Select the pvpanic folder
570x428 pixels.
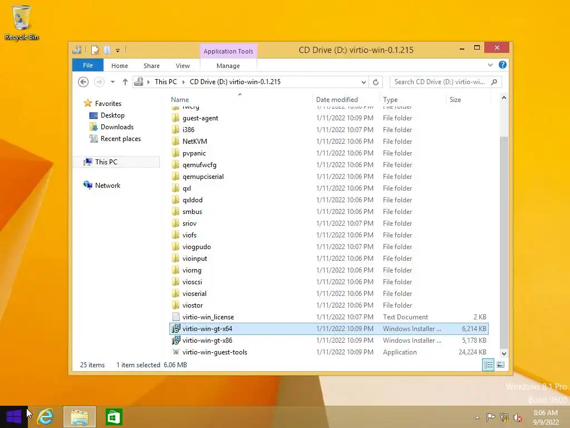(x=328, y=153)
